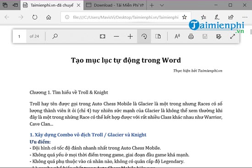Zoom in on the PDF
Image resolution: width=252 pixels, height=168 pixels.
coord(130,36)
